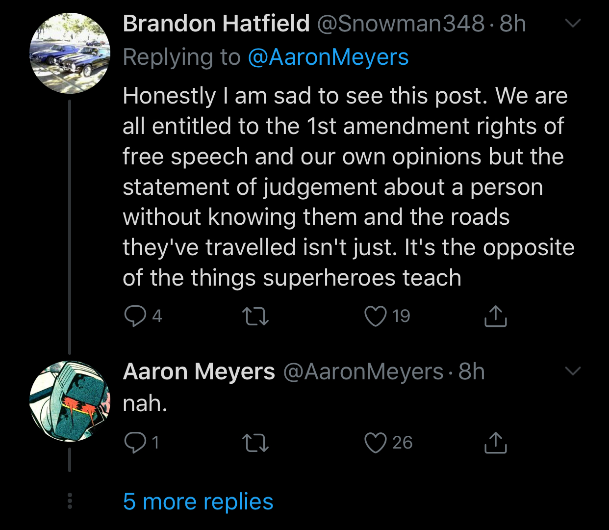
Task: Open Brandon's tweet body text
Action: (x=349, y=186)
